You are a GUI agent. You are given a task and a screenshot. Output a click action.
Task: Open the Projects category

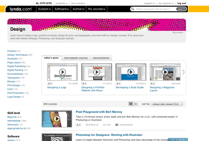click(x=12, y=51)
